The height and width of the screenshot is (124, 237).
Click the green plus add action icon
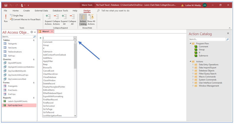[40, 38]
